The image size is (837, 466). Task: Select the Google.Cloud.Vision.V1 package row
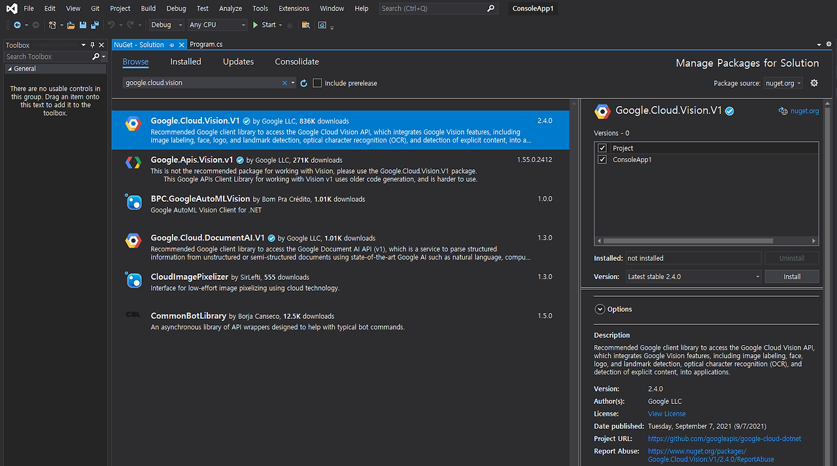[341, 130]
